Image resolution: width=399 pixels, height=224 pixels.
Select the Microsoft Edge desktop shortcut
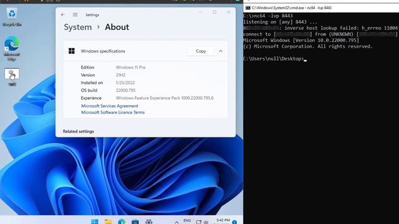[12, 49]
